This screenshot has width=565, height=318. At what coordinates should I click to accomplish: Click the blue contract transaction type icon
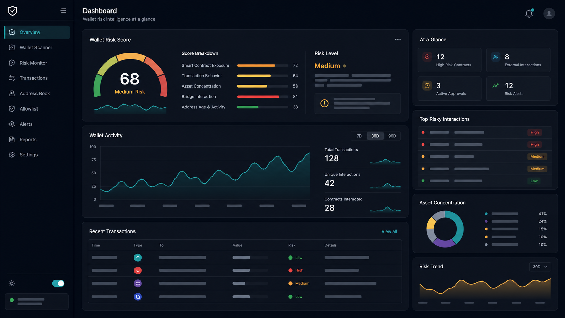[x=138, y=297]
